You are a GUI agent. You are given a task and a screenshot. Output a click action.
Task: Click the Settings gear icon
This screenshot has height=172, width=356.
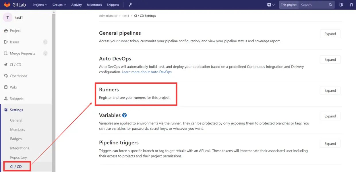coord(6,110)
